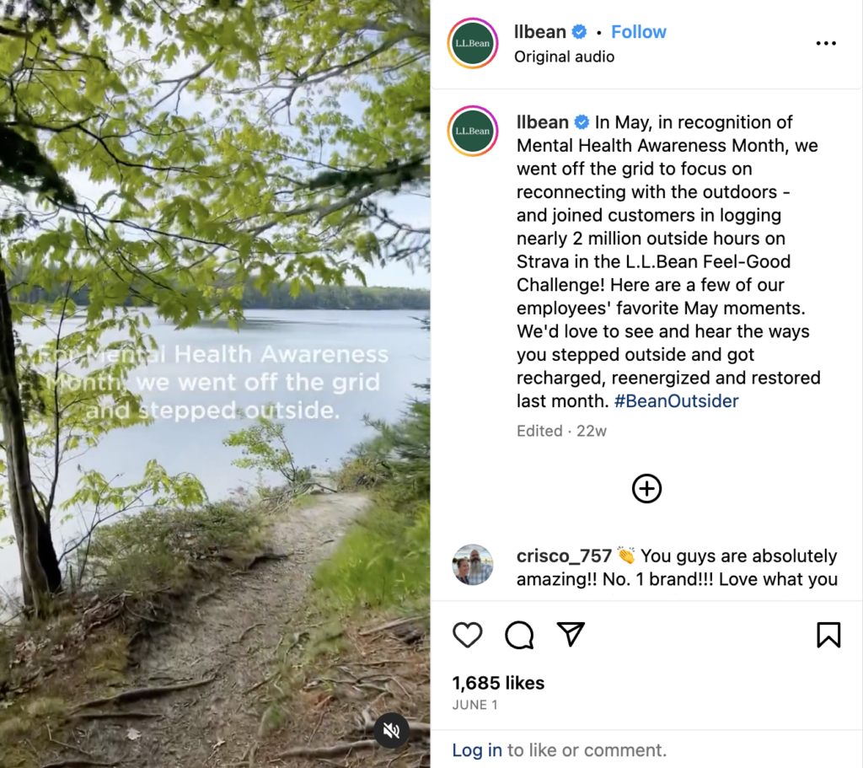Share post using paper plane icon

[x=571, y=635]
